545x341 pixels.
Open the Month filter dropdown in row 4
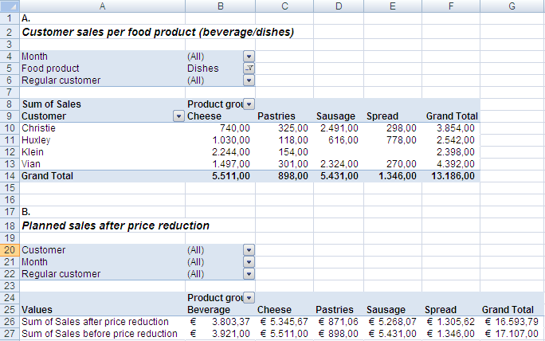(249, 57)
